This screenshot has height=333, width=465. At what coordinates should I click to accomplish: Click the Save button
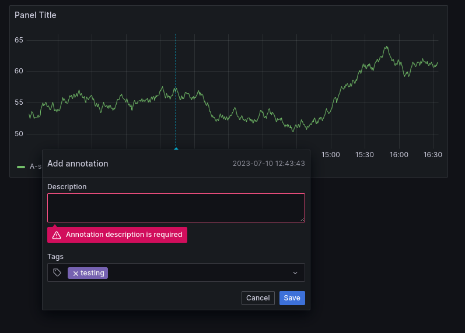tap(292, 297)
